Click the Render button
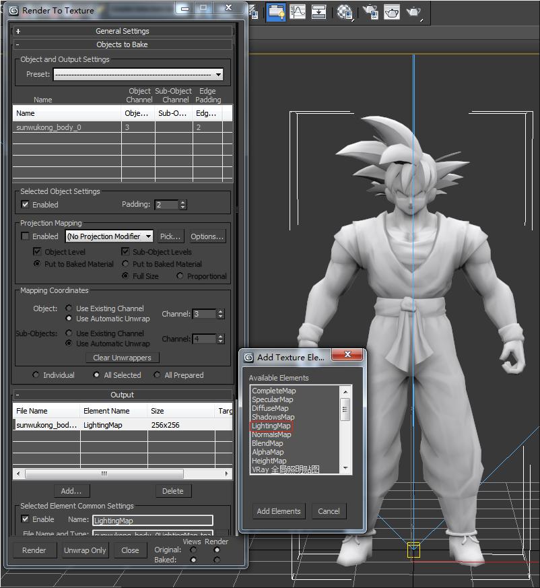The width and height of the screenshot is (540, 588). point(34,550)
